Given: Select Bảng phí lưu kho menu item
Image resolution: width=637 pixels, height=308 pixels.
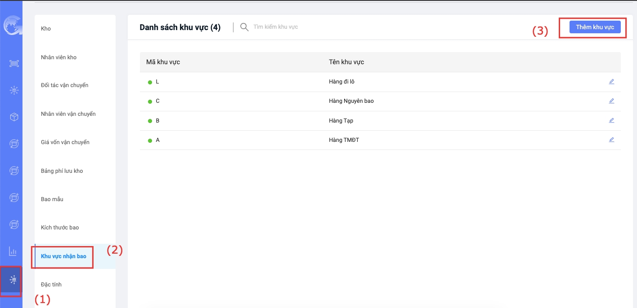Looking at the screenshot, I should pyautogui.click(x=62, y=171).
